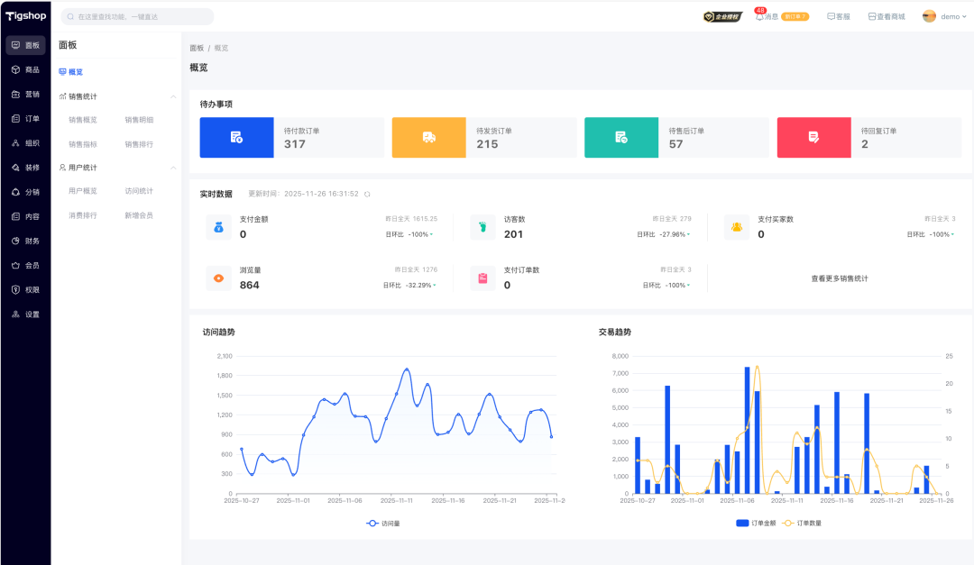Toggle the 订单数量 legend series in the trade chart
The image size is (974, 565).
pos(802,523)
